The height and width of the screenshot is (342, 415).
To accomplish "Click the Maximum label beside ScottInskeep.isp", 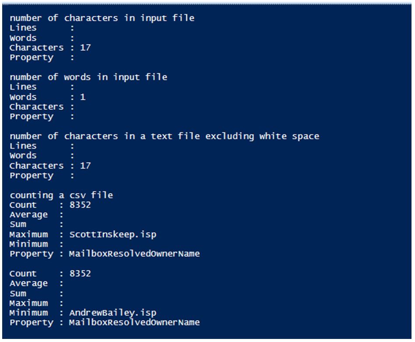I will point(28,234).
